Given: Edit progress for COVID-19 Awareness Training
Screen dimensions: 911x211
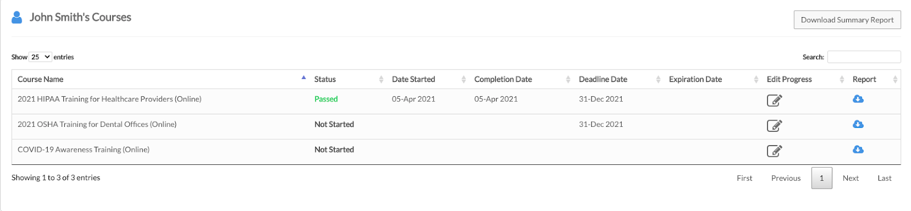Looking at the screenshot, I should 774,151.
